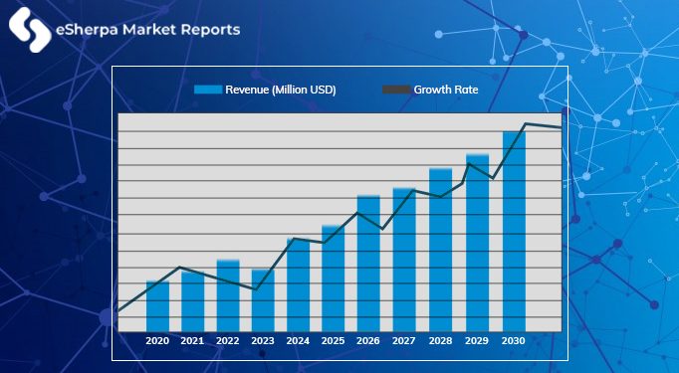Select the 2022 revenue bar

point(228,295)
